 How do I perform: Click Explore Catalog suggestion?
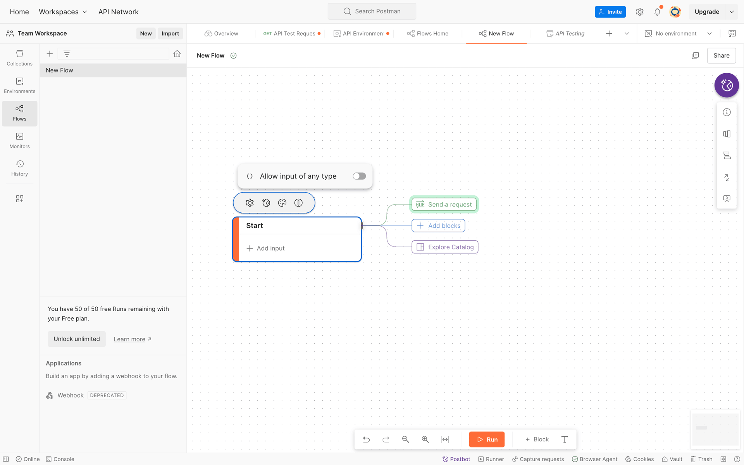[x=445, y=247]
